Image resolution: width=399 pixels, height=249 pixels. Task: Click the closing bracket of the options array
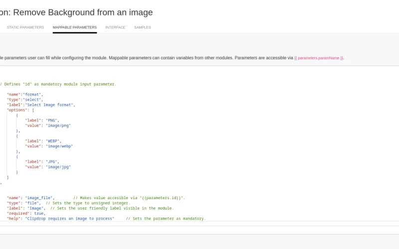point(7,177)
